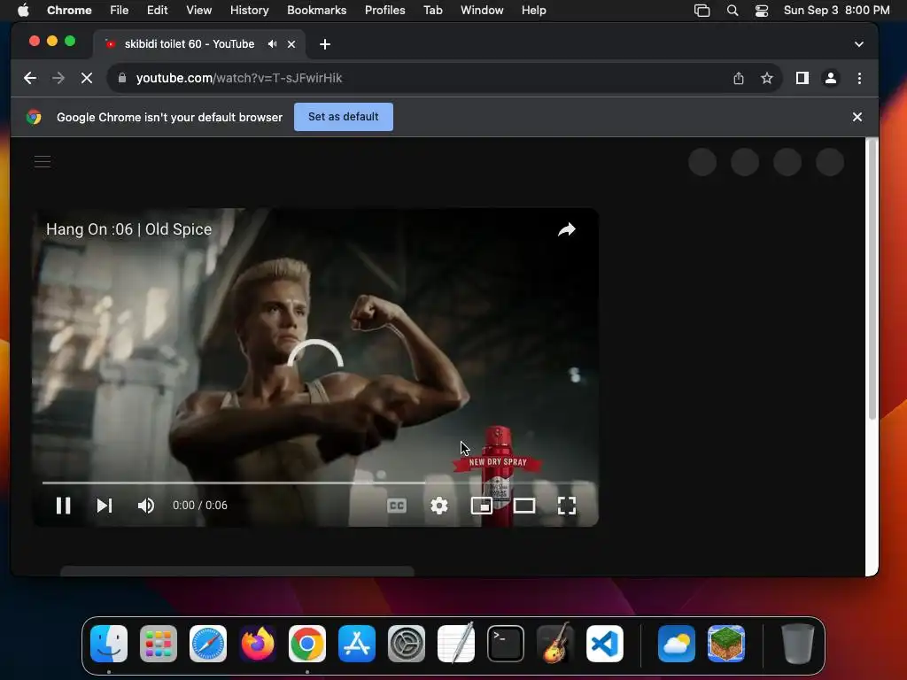
Task: Share the Old Spice ad via arrow icon
Action: click(x=566, y=229)
